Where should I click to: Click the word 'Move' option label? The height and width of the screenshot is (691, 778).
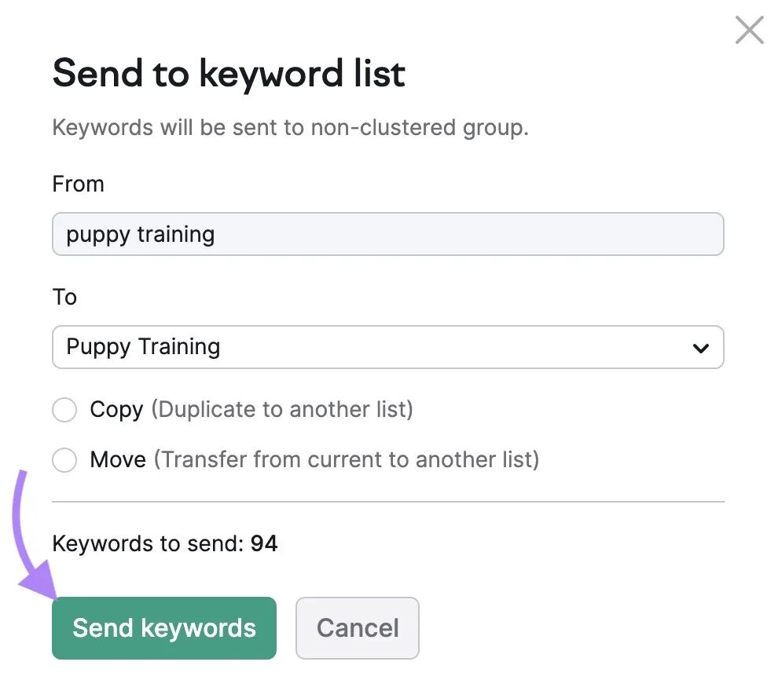(118, 459)
